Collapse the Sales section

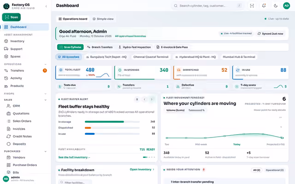tap(45, 100)
